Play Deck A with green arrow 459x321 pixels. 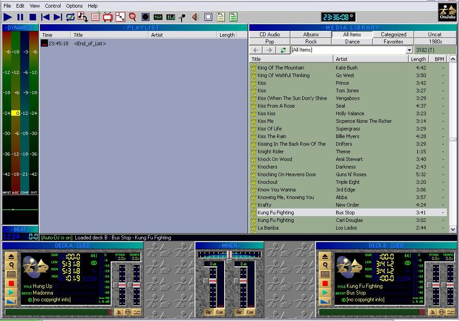pos(11,292)
